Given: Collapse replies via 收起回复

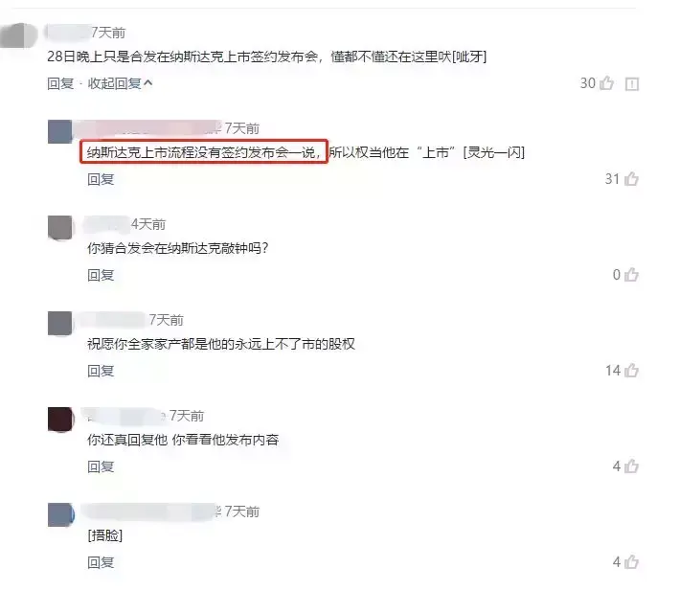Looking at the screenshot, I should pyautogui.click(x=115, y=83).
